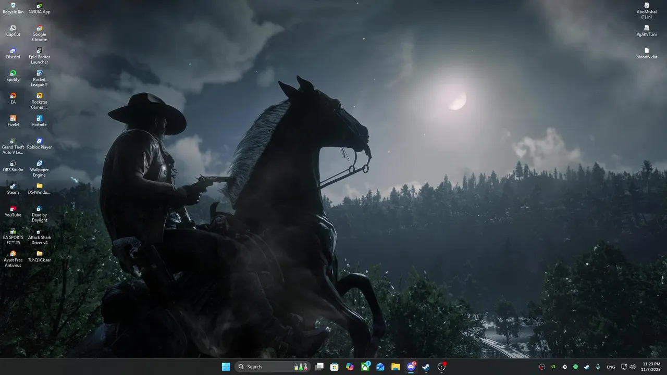Select the 7LhQ1Ck.rar folder icon

39,256
